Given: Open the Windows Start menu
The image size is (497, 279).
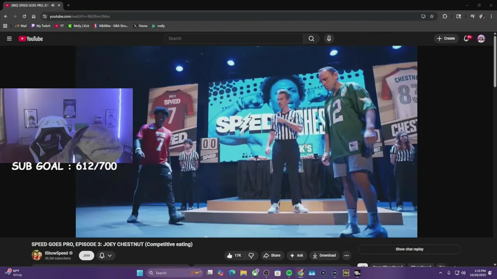Looking at the screenshot, I should coord(140,273).
